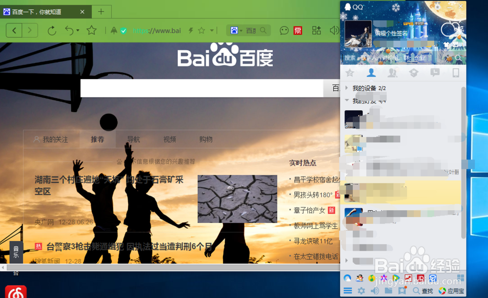The height and width of the screenshot is (298, 488).
Task: Click the browser URL address field
Action: coord(157,31)
